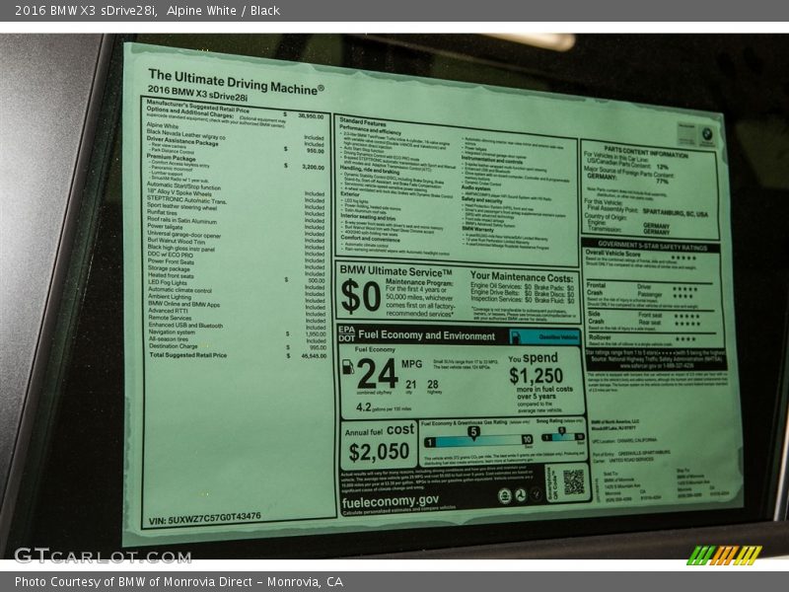Click the 'Government 5-Star Safety Ratings' header
Image resolution: width=789 pixels, height=592 pixels.
(x=653, y=244)
